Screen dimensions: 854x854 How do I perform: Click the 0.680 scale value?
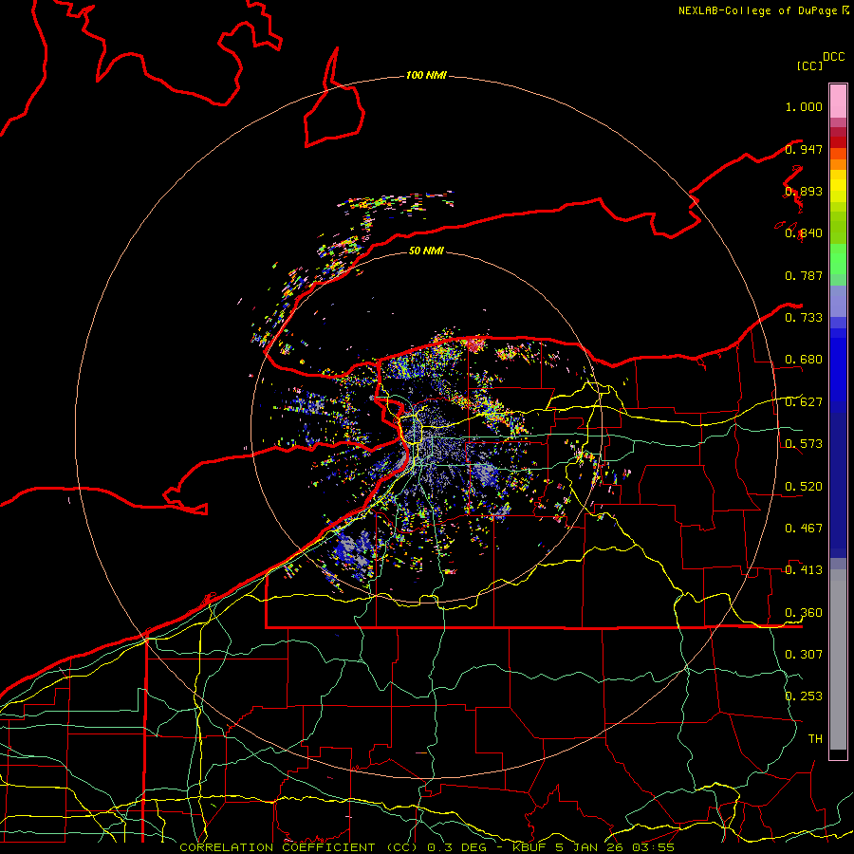coord(804,360)
